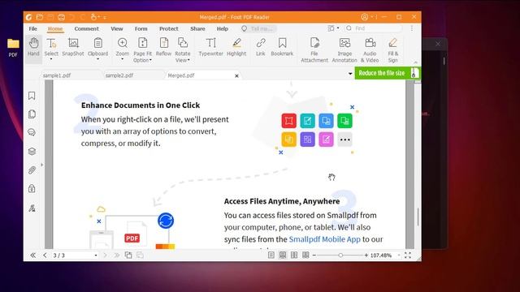Enable facing pages view mode
The image size is (520, 292).
click(294, 255)
